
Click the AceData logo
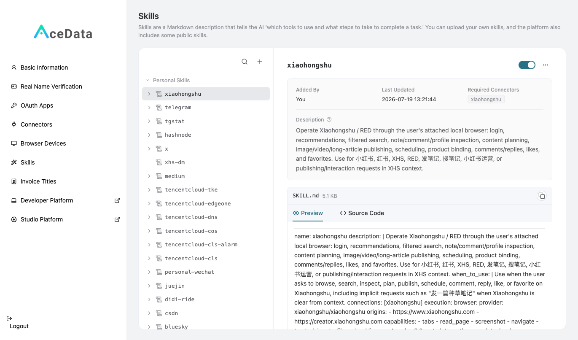(63, 32)
